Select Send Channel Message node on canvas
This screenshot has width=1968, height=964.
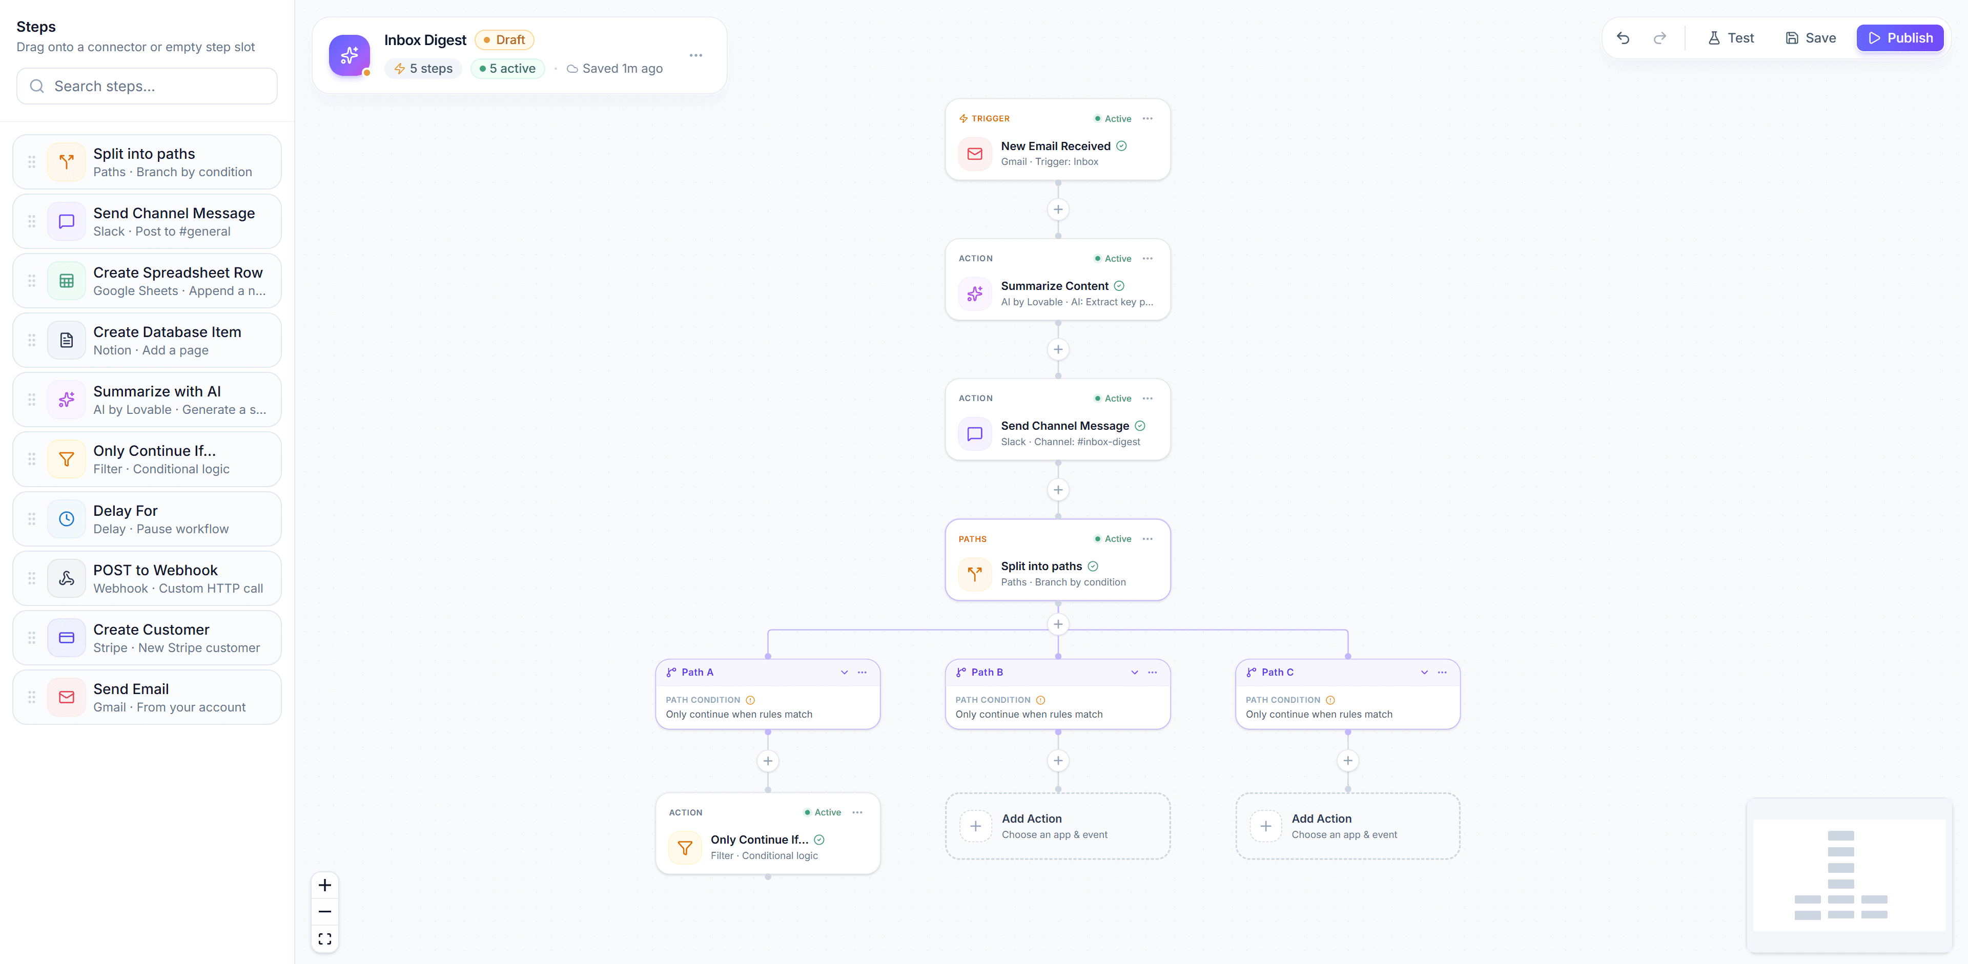tap(1057, 420)
